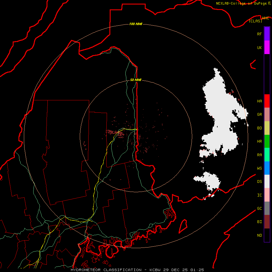Image resolution: width=272 pixels, height=272 pixels.
Task: Select the IC pink legend swatch
Action: coord(267,195)
